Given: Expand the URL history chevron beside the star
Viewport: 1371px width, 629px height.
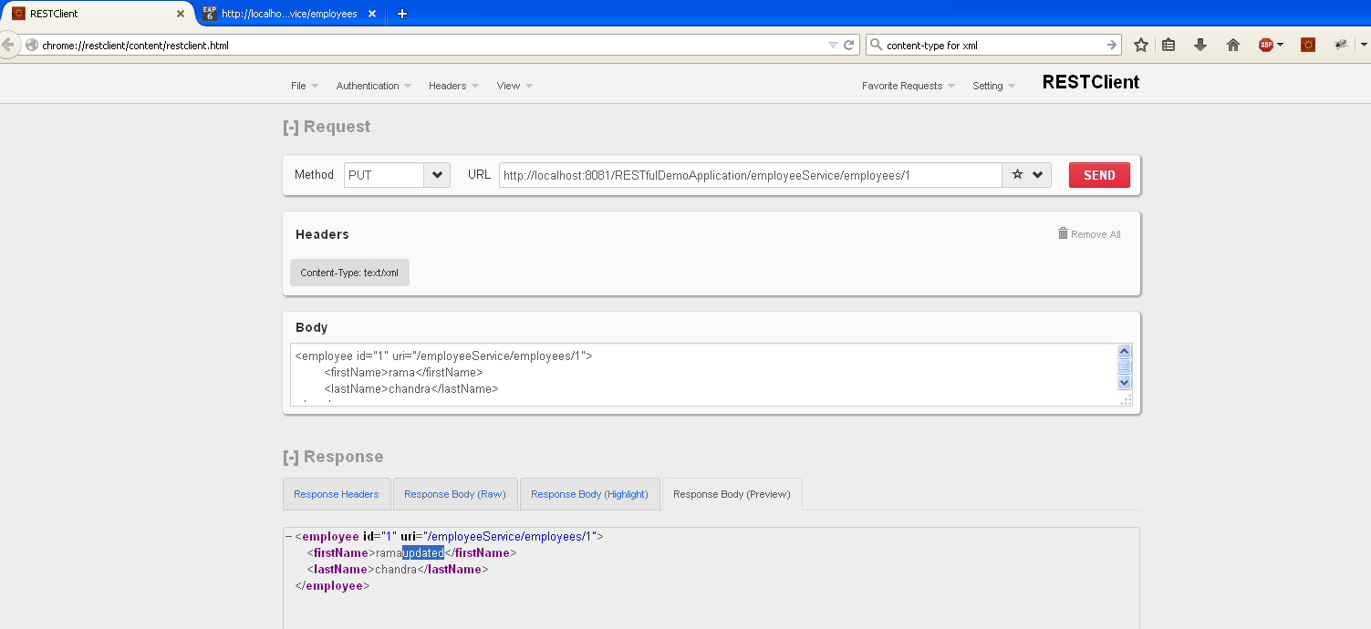Looking at the screenshot, I should [1036, 174].
